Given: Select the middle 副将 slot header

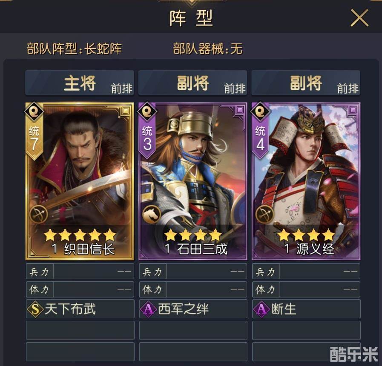Looking at the screenshot, I should click(193, 83).
